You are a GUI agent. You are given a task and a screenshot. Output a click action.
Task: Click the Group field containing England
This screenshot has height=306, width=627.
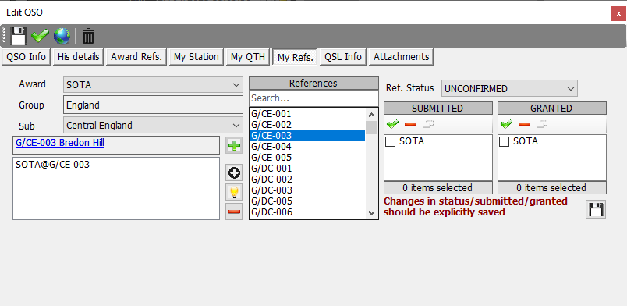153,105
